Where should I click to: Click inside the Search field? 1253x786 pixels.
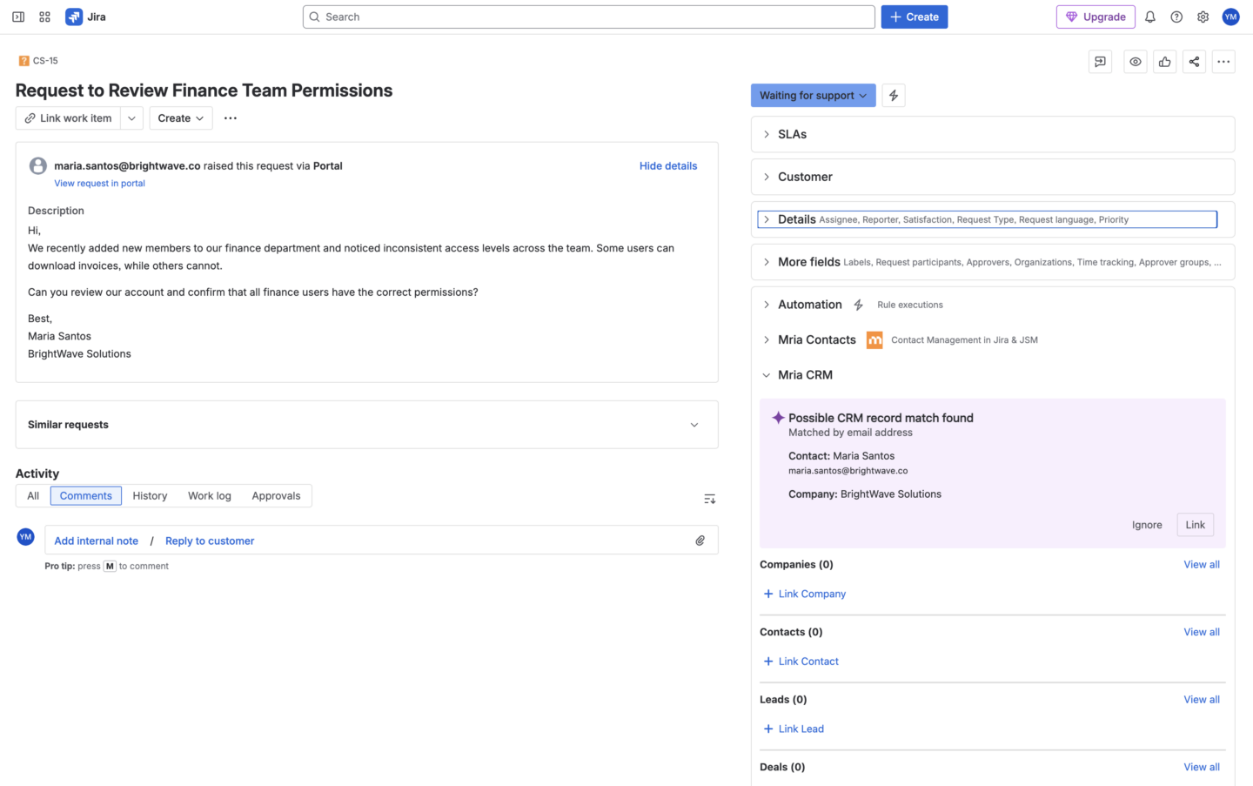pos(588,17)
